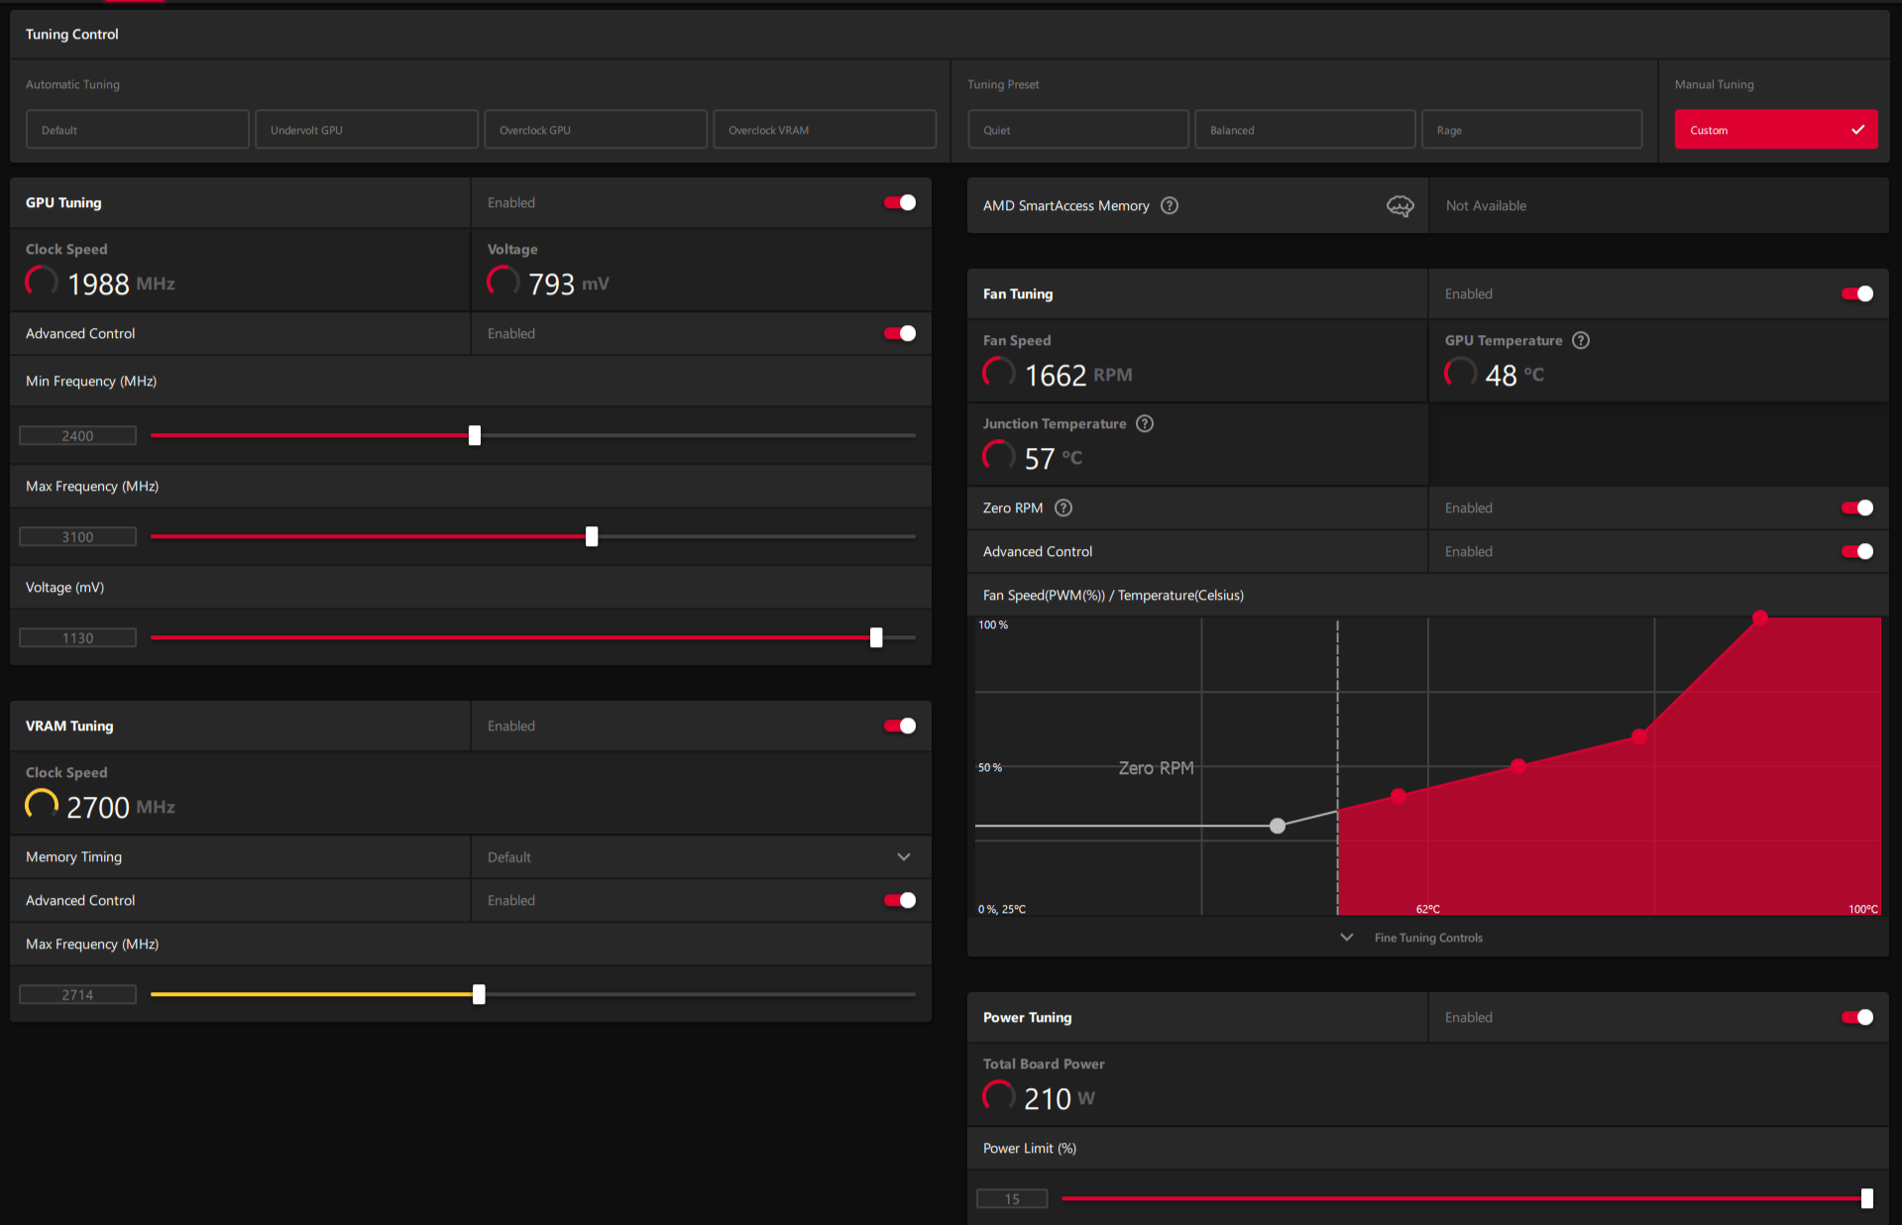The image size is (1902, 1225).
Task: Click the Min Frequency input showing 2400
Action: [x=77, y=435]
